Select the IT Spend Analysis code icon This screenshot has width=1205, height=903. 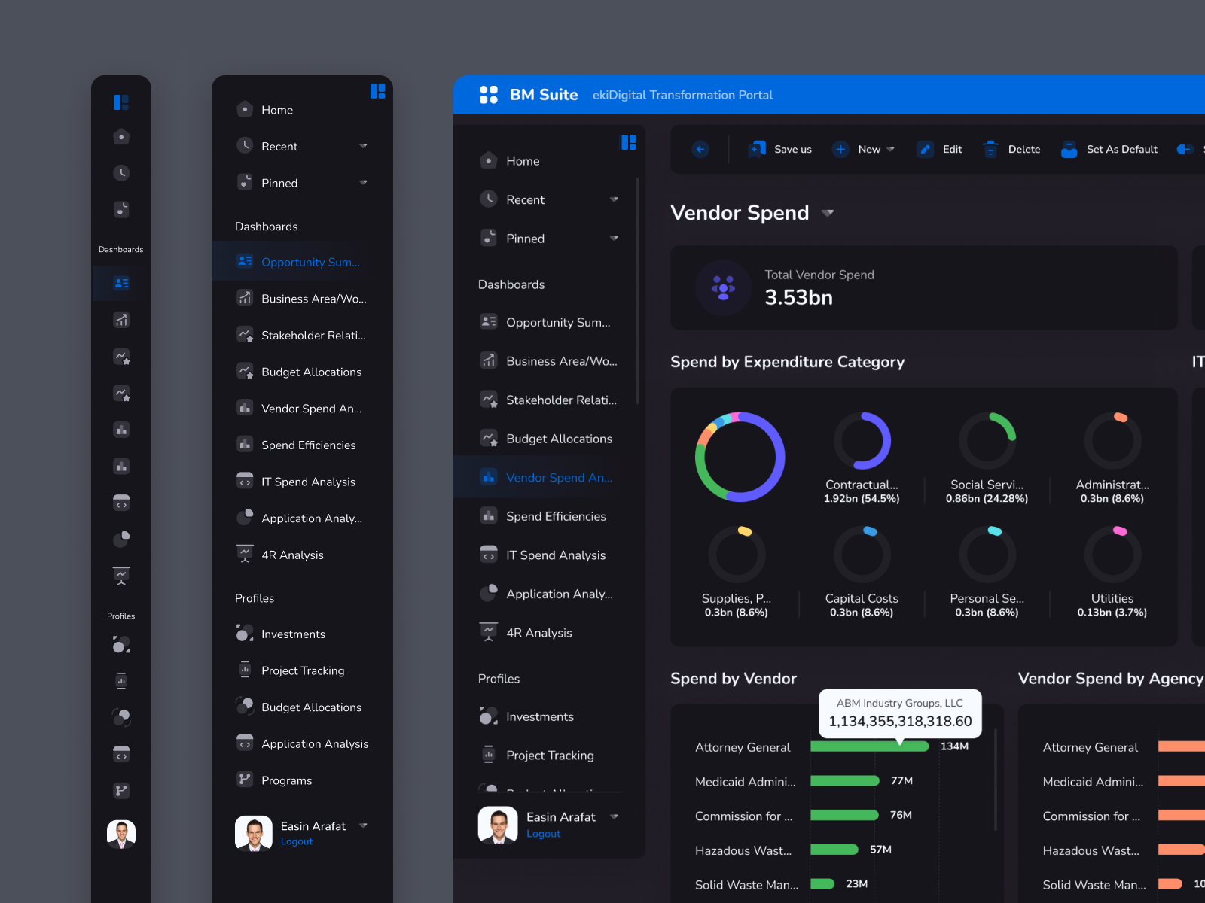point(488,555)
